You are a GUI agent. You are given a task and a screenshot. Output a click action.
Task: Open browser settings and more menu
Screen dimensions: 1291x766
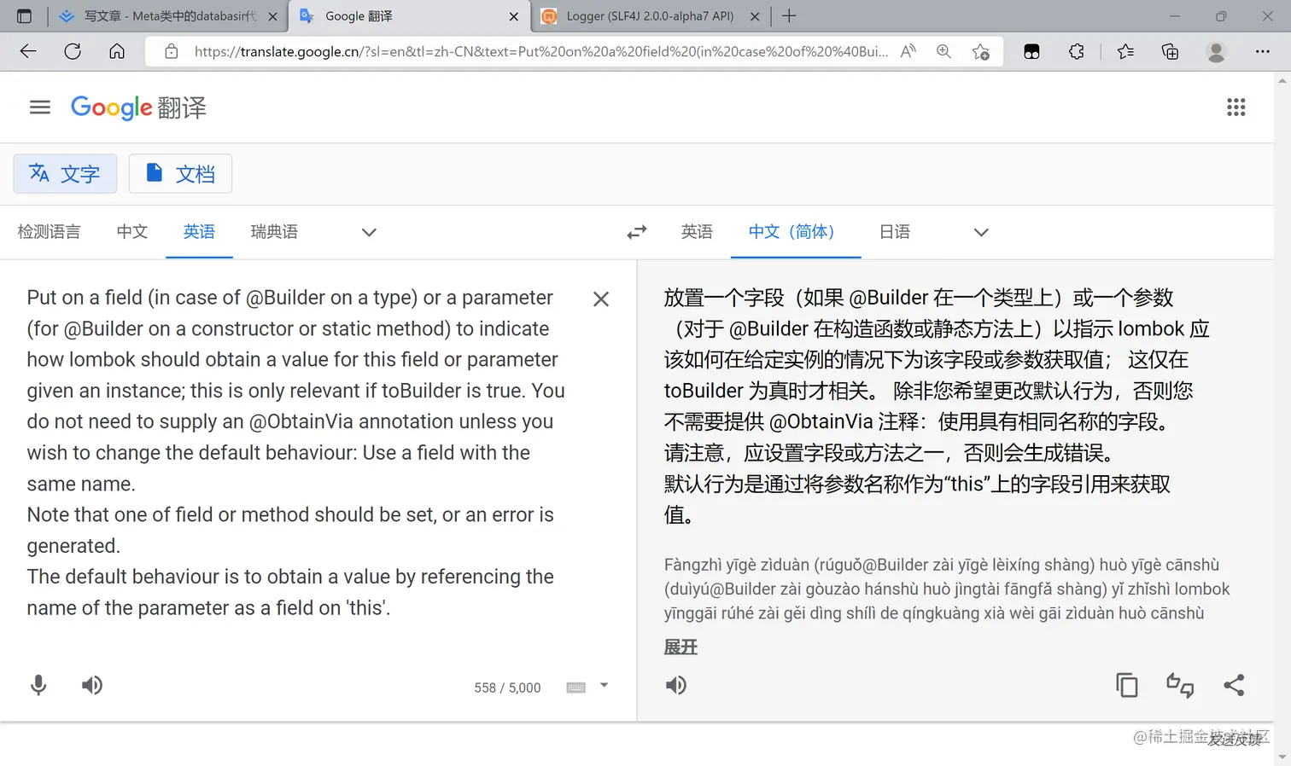click(1262, 52)
